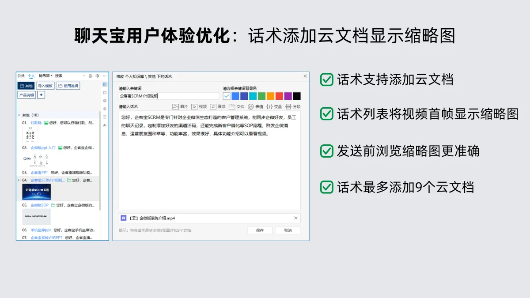Choose the red keyword background
Screen dimensions: 530x298
(x=279, y=96)
